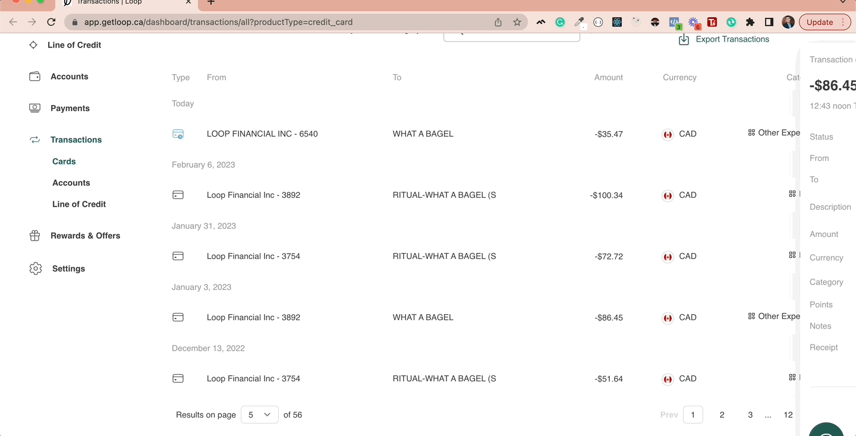The width and height of the screenshot is (856, 436).
Task: Click the card icon in the -$51.64 row
Action: click(178, 378)
